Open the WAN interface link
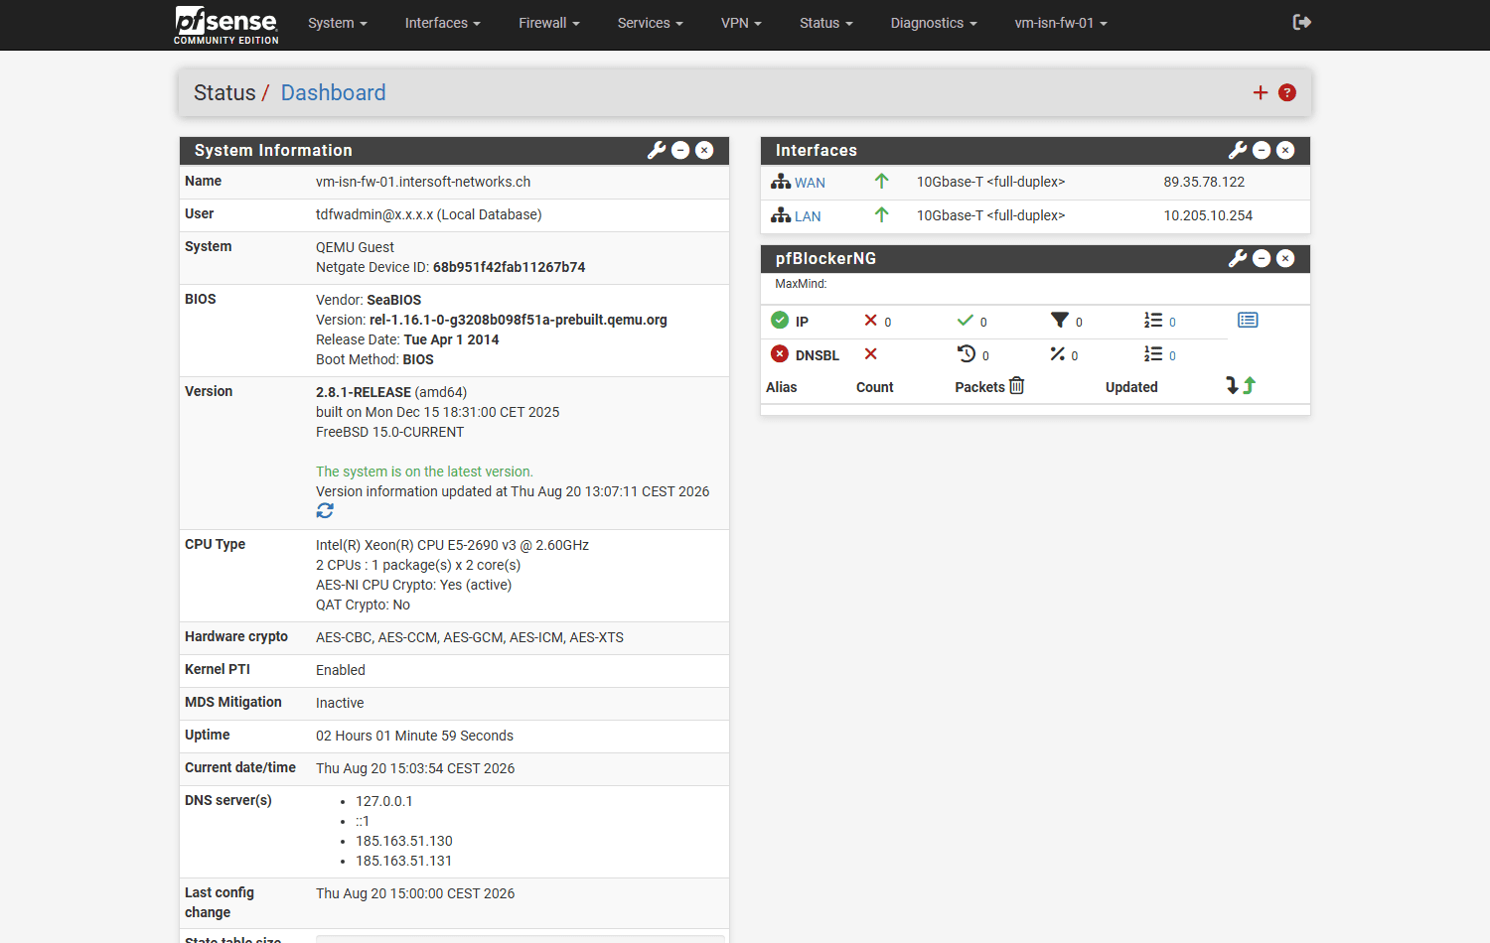Viewport: 1490px width, 943px height. pyautogui.click(x=810, y=183)
